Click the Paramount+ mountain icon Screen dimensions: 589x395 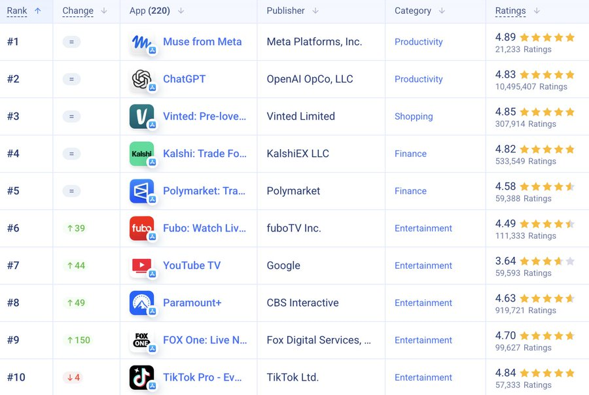tap(141, 303)
